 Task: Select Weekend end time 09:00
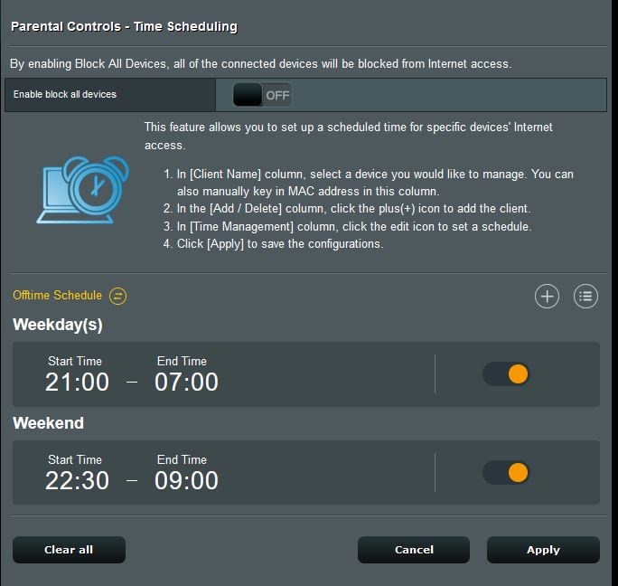click(x=186, y=480)
